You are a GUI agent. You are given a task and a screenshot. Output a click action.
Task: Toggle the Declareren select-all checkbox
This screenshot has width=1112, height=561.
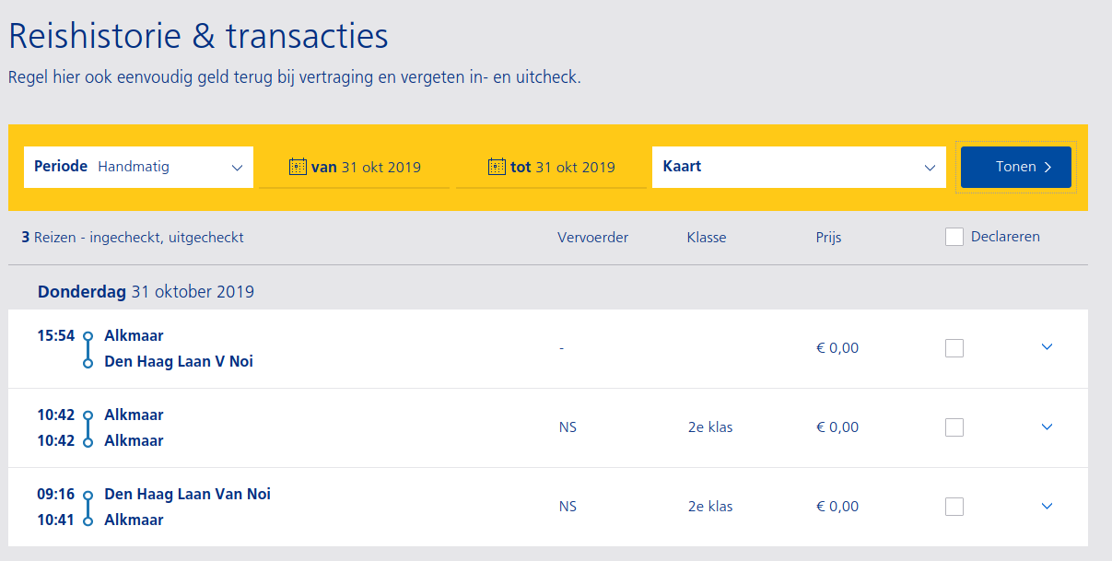pos(954,238)
